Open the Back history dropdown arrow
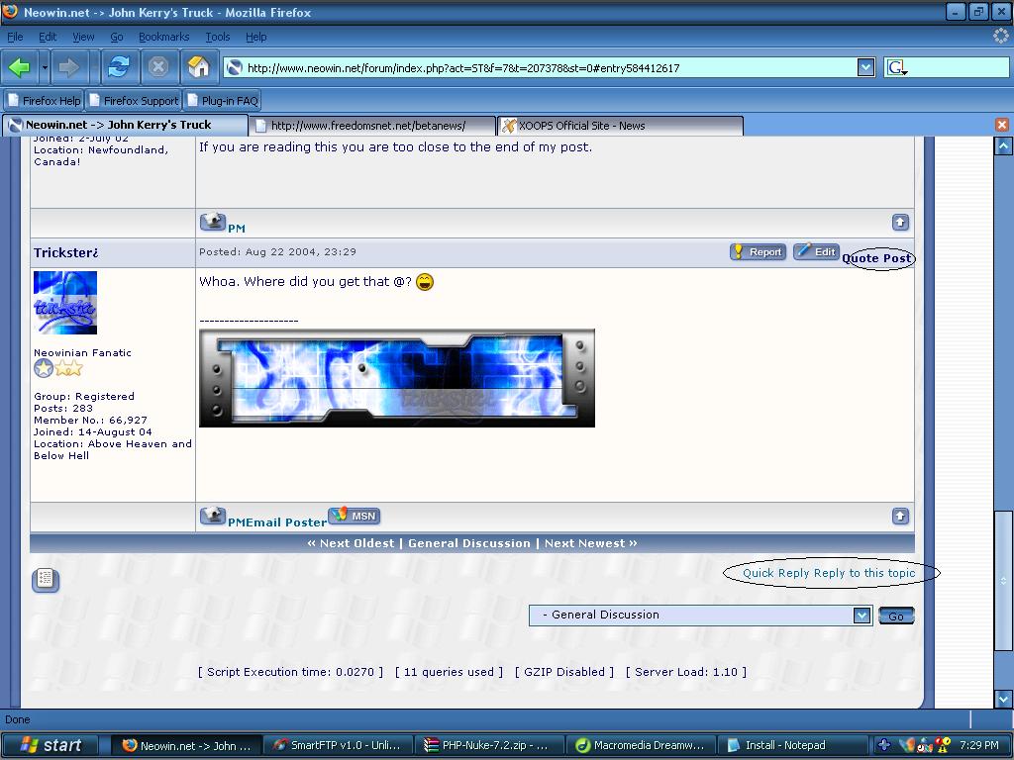Screen dimensions: 1014x760 (44, 67)
